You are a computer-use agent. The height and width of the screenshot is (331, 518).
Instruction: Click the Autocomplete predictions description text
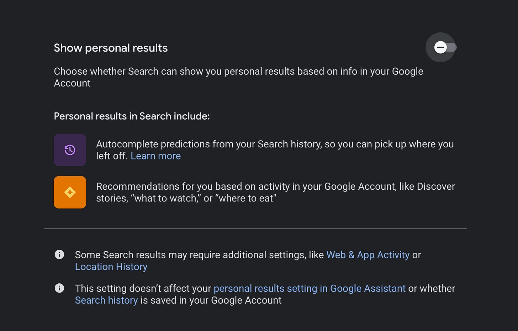click(x=275, y=150)
